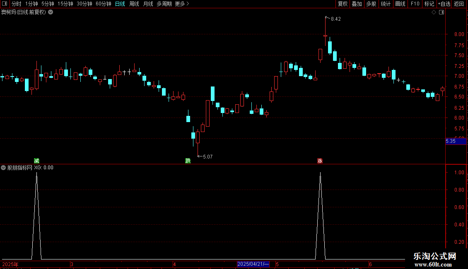Click the month 3 marker on time axis

pos(72,264)
